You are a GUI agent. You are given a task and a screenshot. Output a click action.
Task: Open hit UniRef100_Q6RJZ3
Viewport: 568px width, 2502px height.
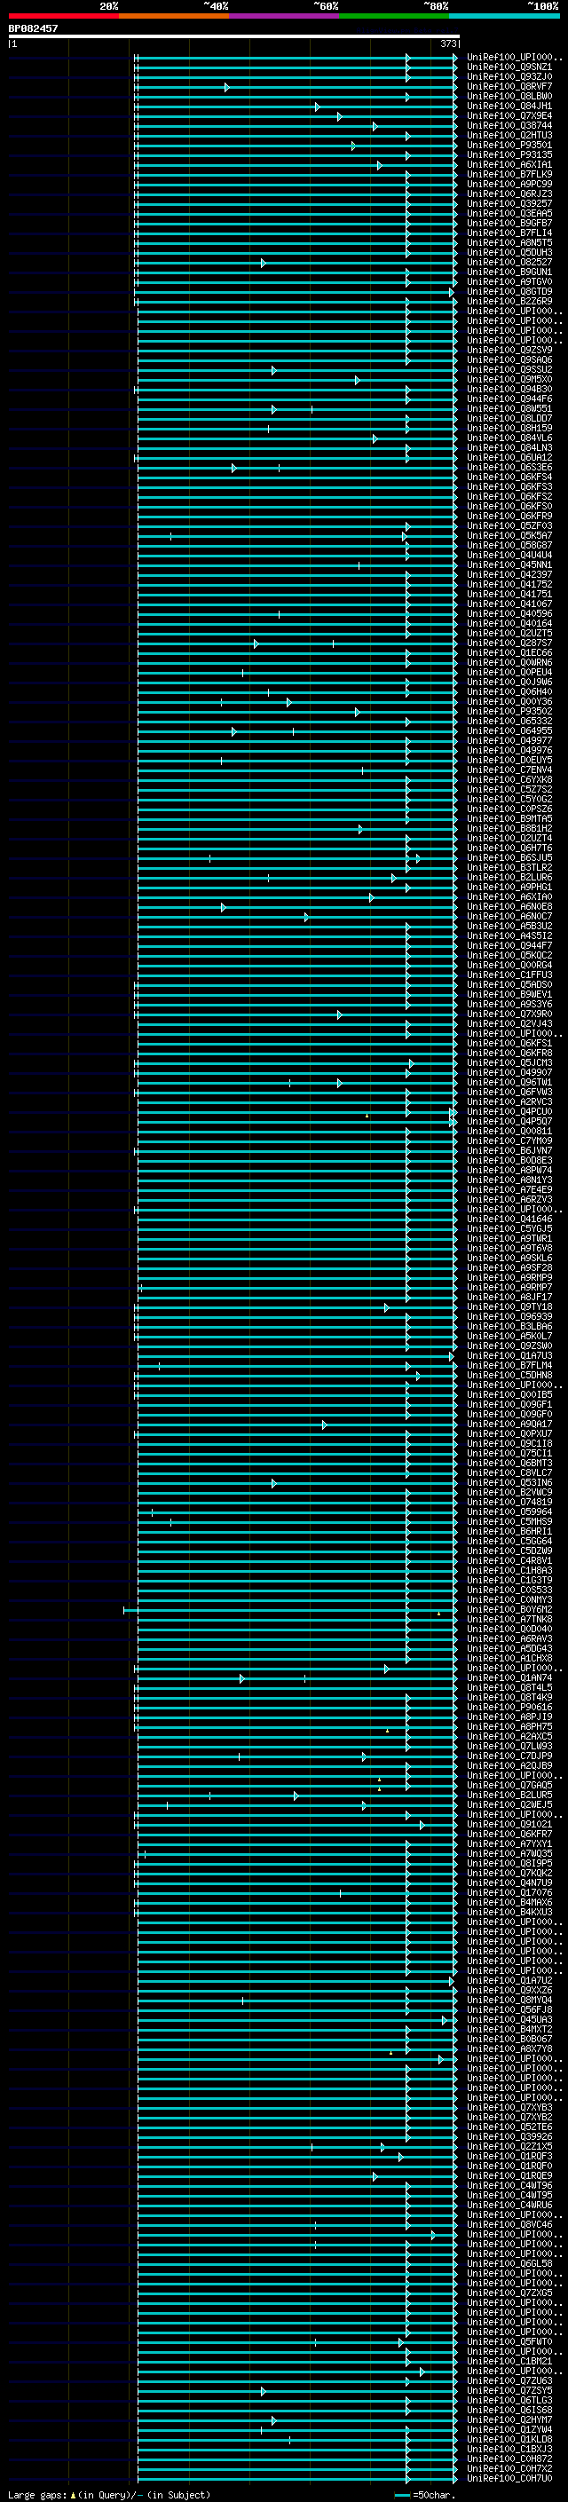[509, 194]
